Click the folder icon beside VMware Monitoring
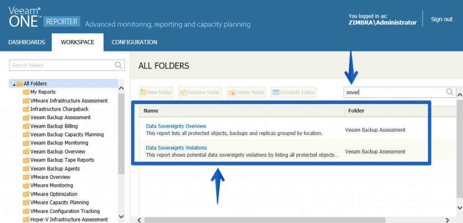 pyautogui.click(x=26, y=185)
